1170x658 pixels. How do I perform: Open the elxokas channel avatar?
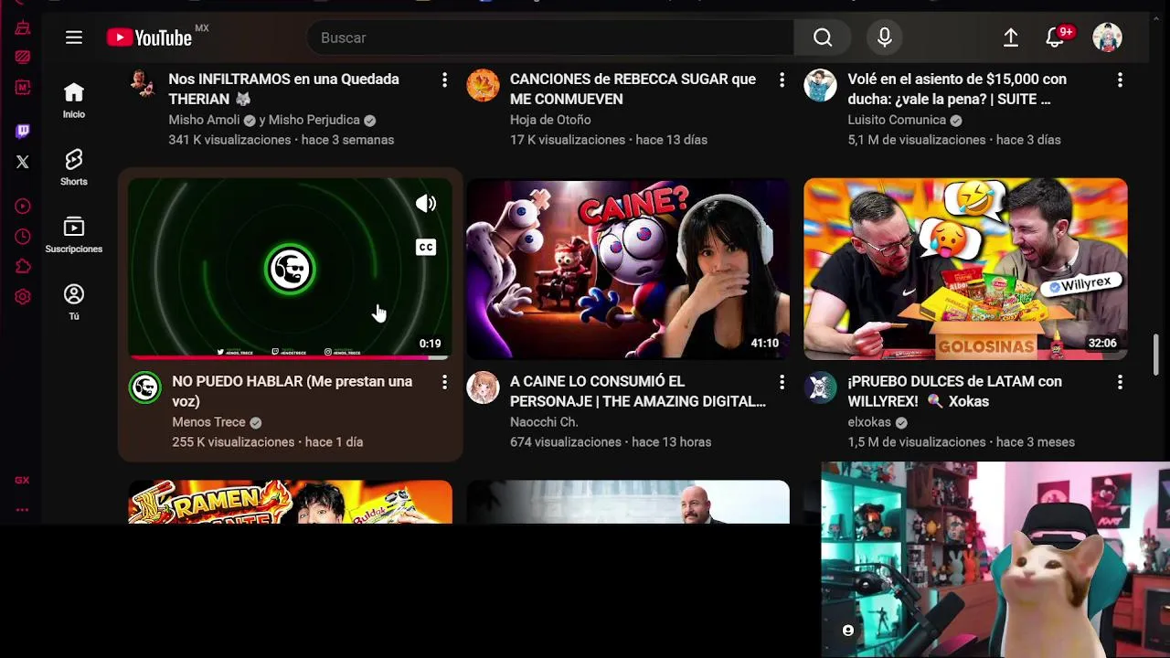point(820,387)
